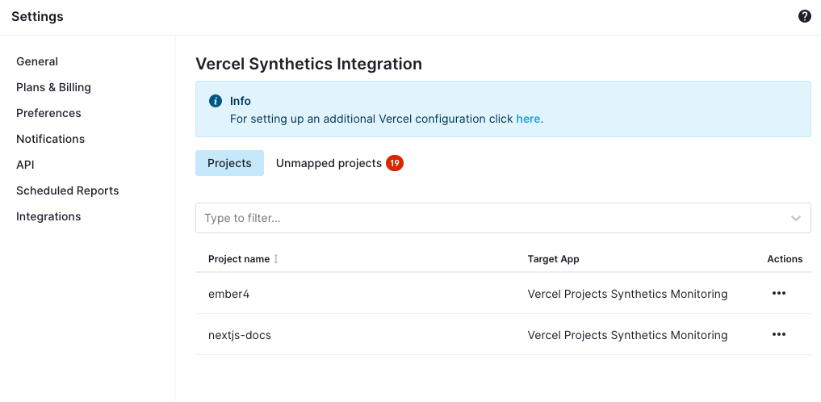Select API in the settings sidebar

point(25,165)
